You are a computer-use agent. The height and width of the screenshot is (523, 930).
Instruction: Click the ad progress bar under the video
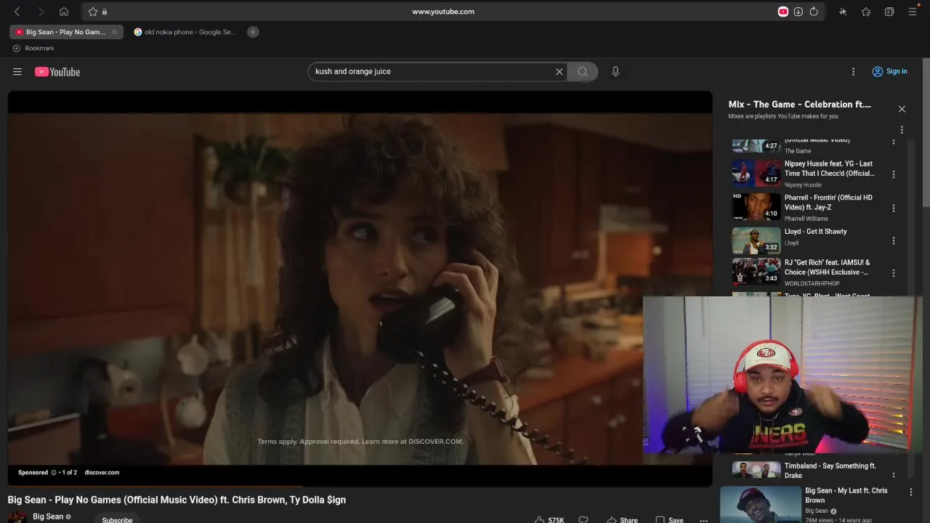(360, 486)
